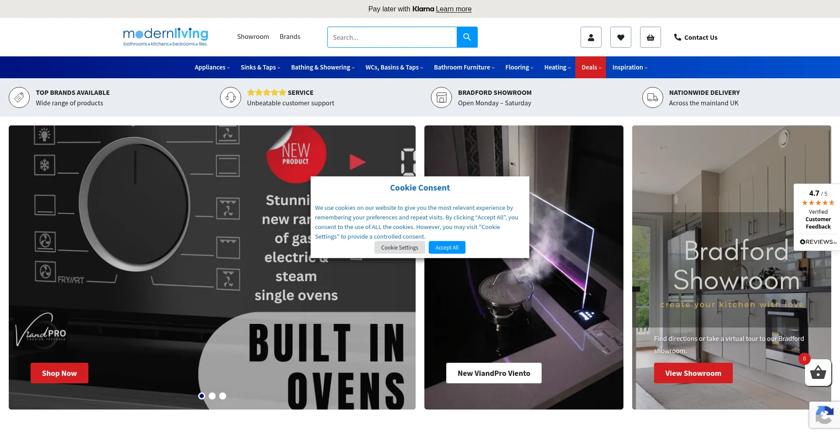Open the floating basket widget

pos(818,373)
